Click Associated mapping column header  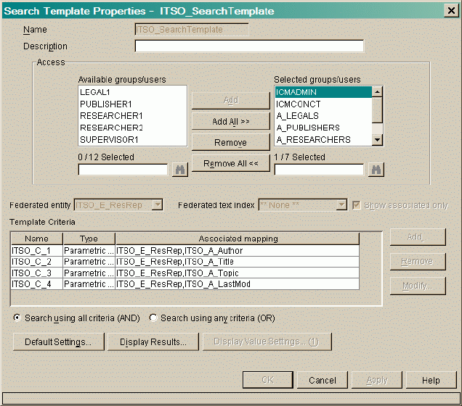[236, 239]
